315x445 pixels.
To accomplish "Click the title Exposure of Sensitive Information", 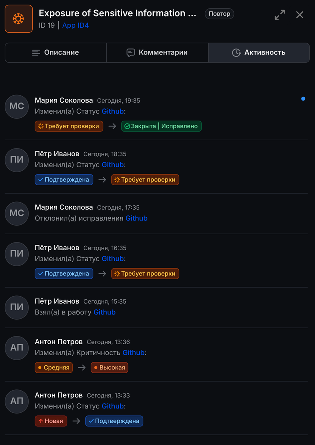I will pyautogui.click(x=118, y=13).
